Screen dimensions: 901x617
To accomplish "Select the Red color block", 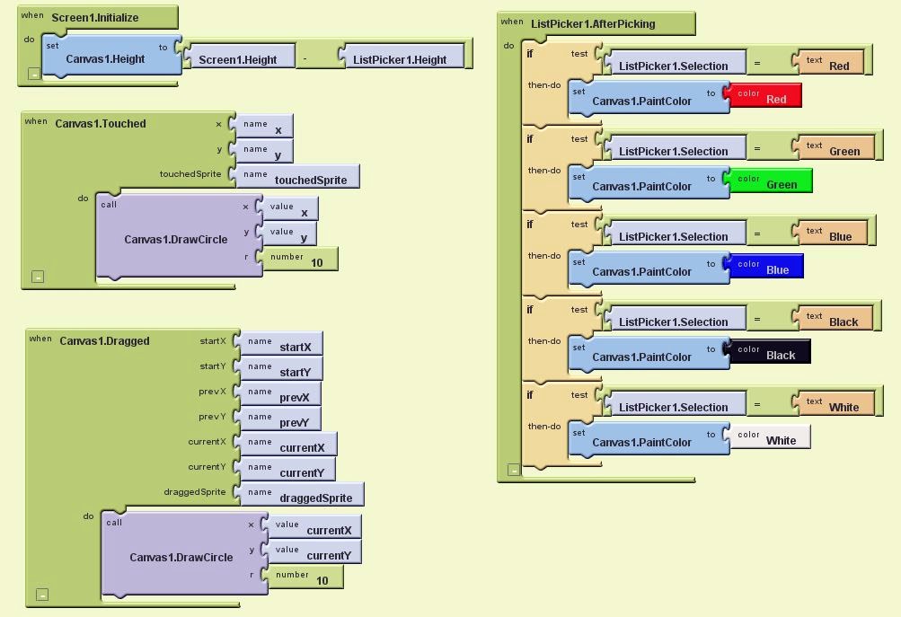I will pyautogui.click(x=765, y=96).
